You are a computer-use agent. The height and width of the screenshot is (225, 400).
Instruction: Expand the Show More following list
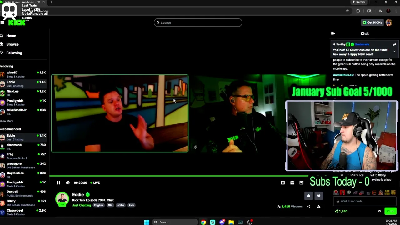pos(7,121)
